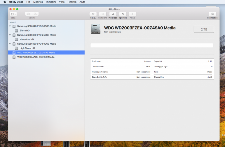225x147 pixels.
Task: Click the Connessione 'SATA' value
Action: coord(148,66)
